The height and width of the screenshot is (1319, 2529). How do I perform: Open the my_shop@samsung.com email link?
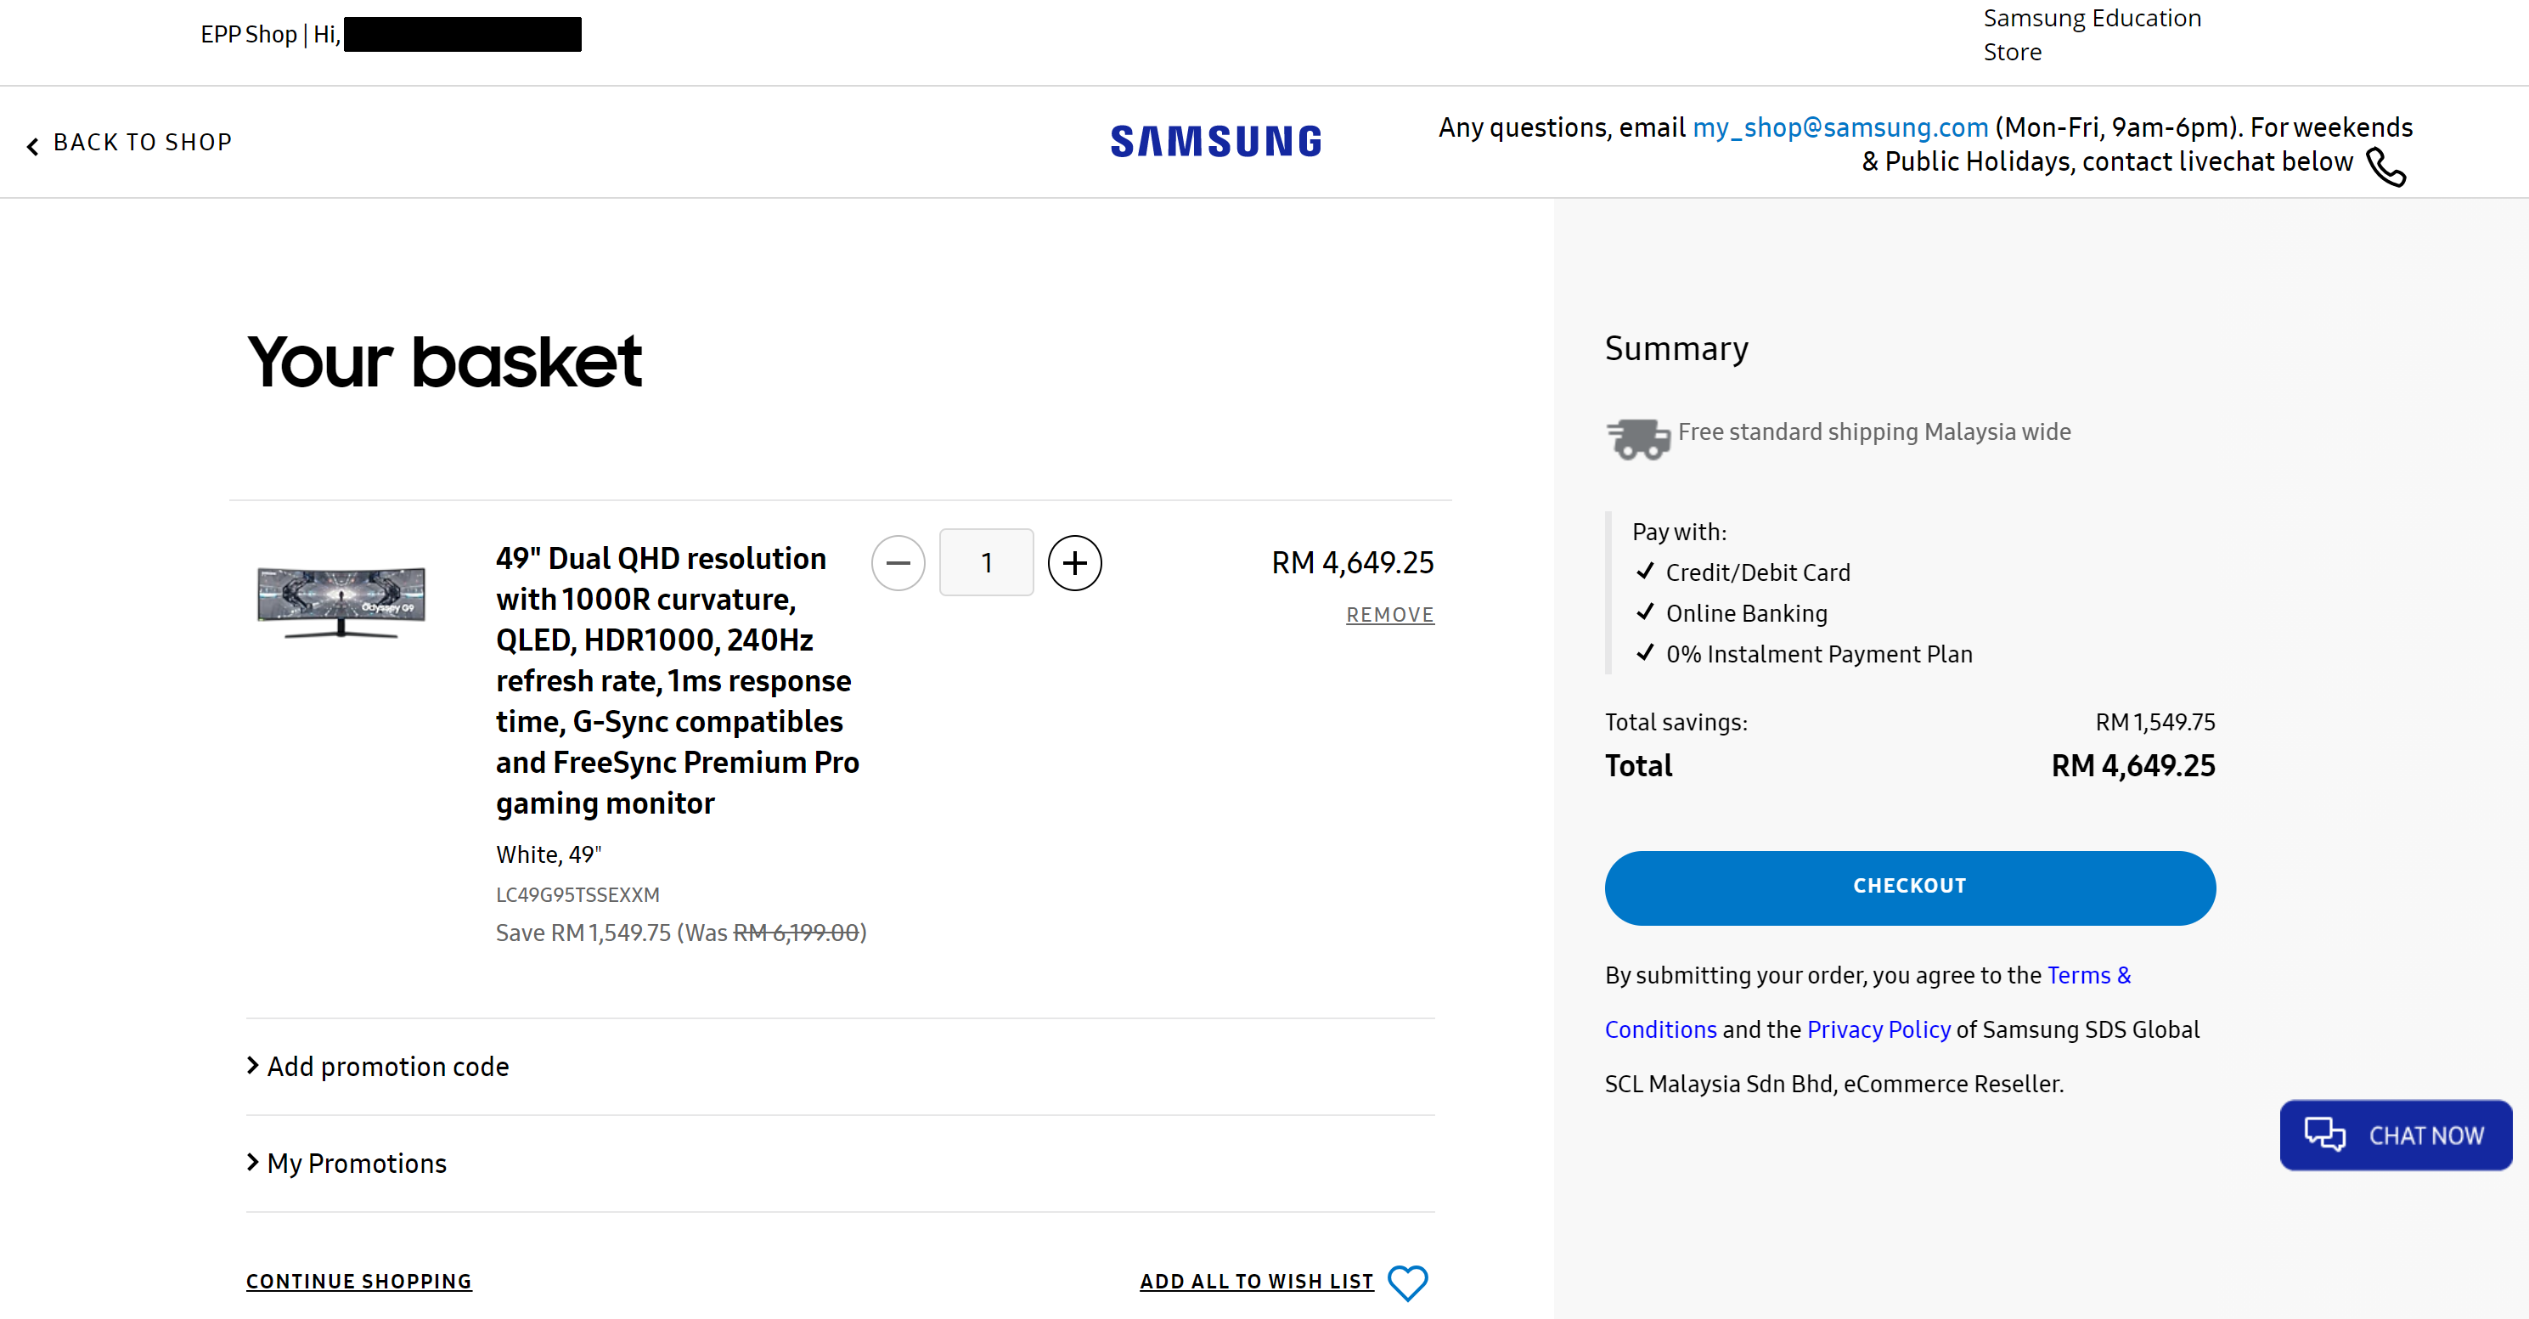[x=1839, y=127]
